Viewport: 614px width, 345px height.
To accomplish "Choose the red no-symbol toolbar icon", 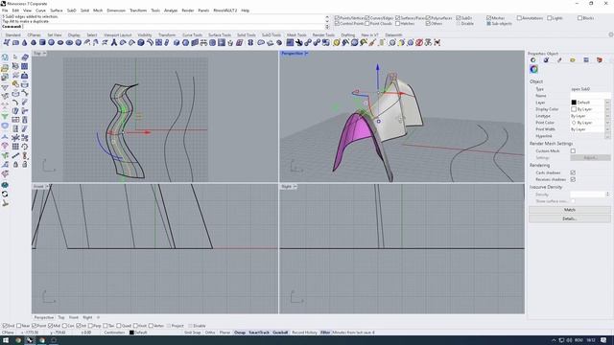I will tap(419, 42).
